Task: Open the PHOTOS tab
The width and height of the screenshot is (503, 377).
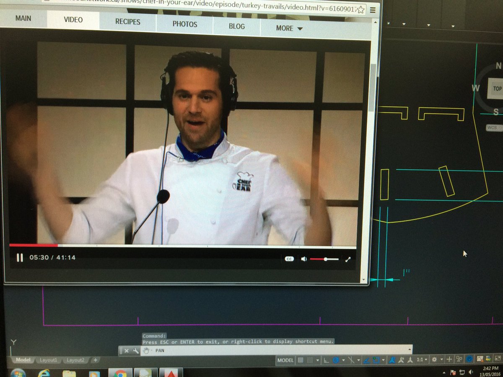Action: tap(185, 24)
